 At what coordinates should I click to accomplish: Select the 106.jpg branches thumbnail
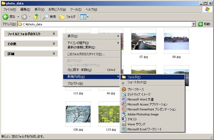tap(78, 114)
